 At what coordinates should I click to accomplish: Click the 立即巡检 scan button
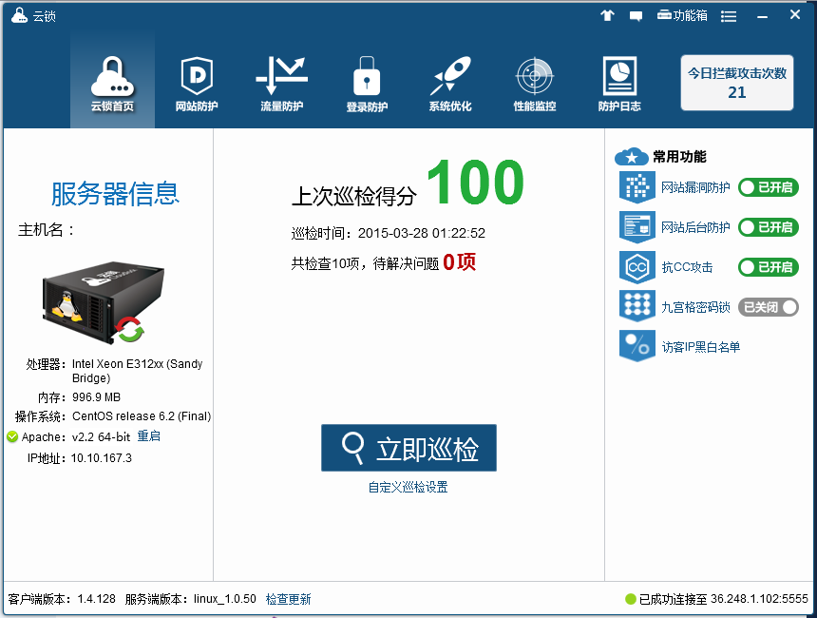(408, 448)
